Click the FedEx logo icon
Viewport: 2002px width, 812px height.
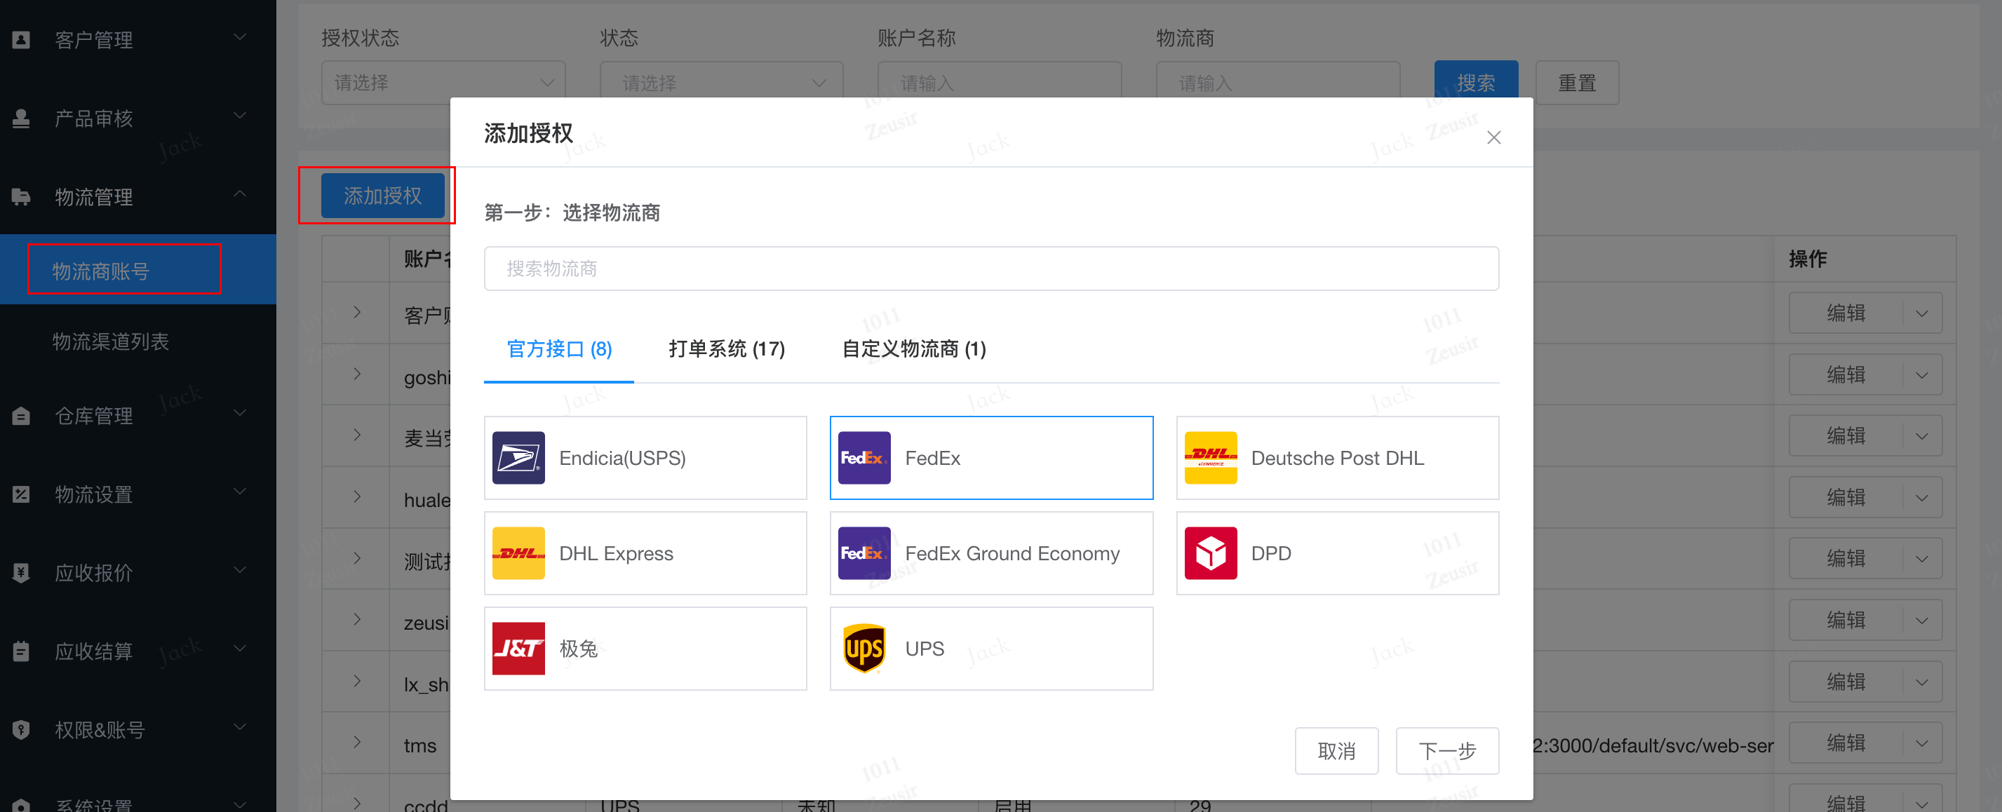[x=864, y=458]
